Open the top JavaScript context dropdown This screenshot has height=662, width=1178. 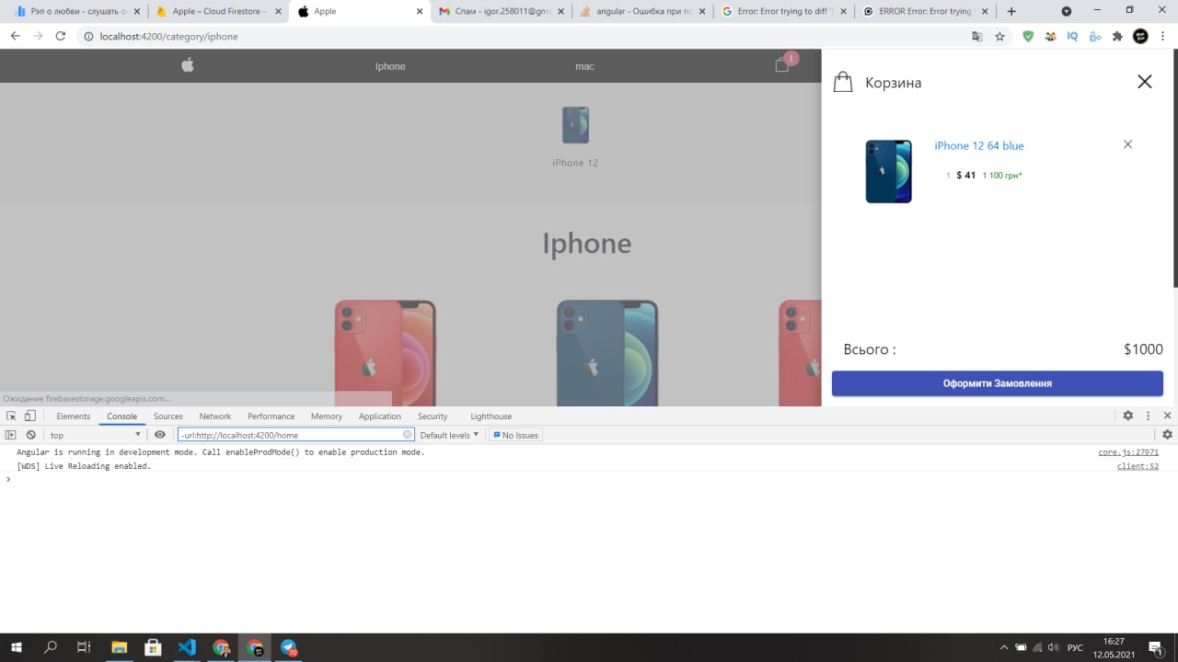(96, 435)
